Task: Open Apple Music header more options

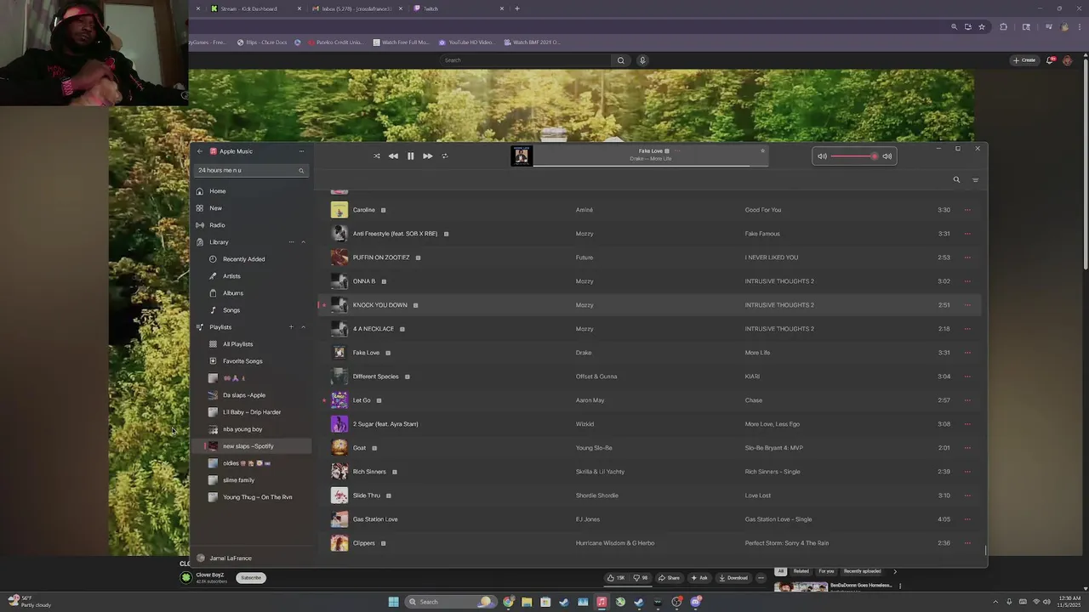Action: (301, 151)
